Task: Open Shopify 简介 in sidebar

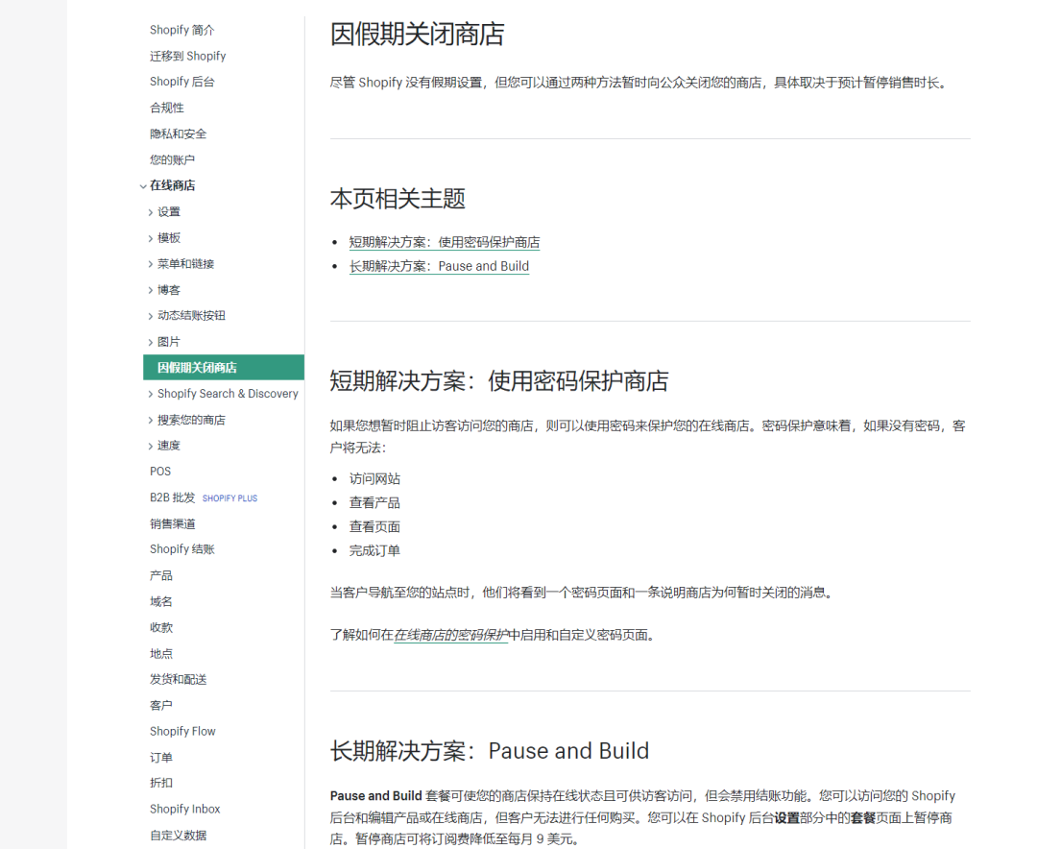Action: [181, 30]
